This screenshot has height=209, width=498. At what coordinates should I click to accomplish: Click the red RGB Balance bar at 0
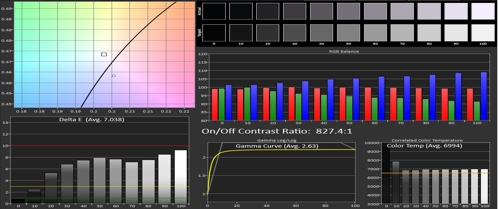[x=215, y=104]
